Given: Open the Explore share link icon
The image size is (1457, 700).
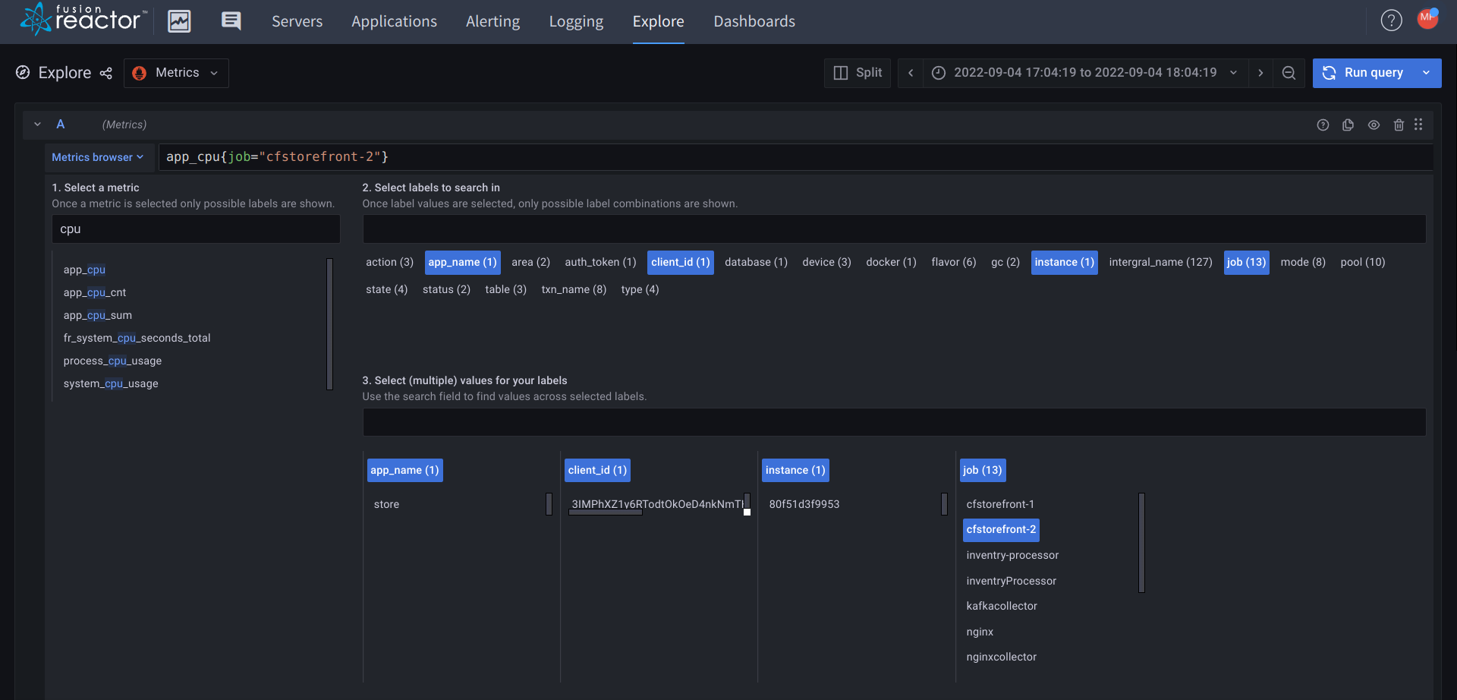Looking at the screenshot, I should pyautogui.click(x=106, y=73).
